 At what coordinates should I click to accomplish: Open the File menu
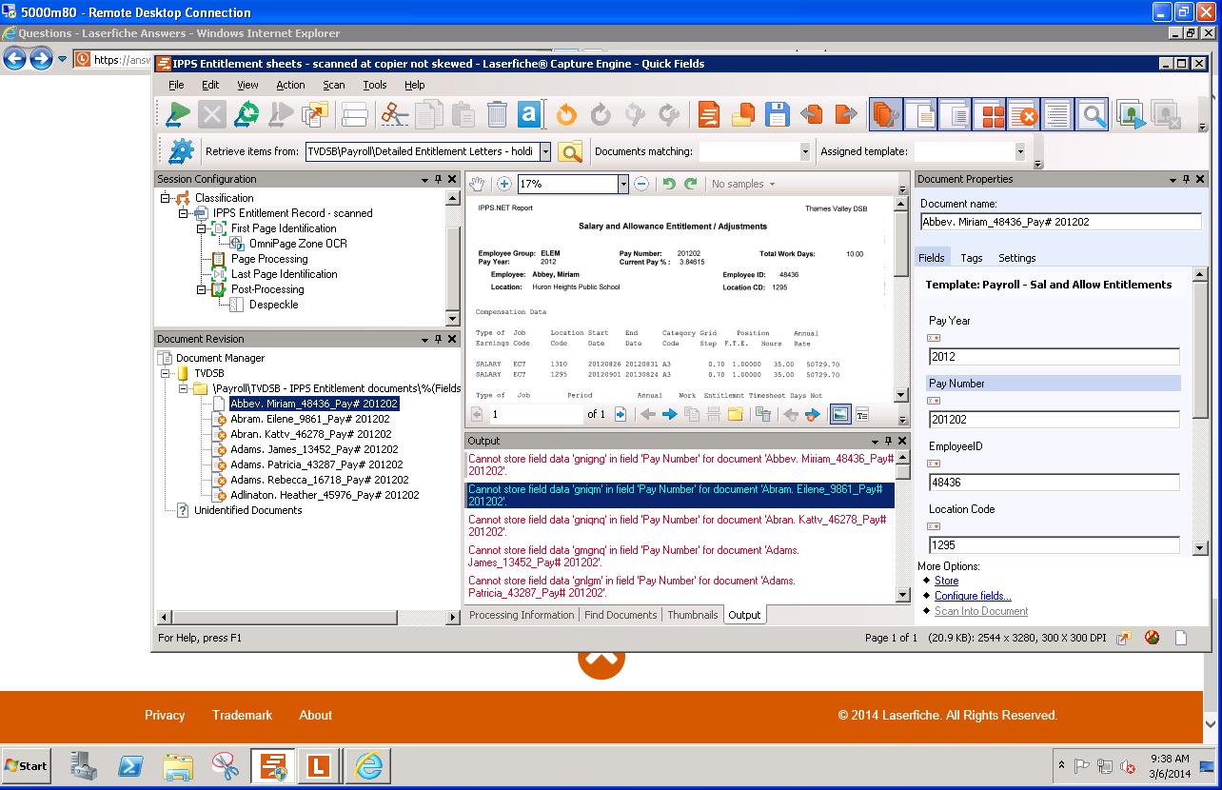pos(176,85)
